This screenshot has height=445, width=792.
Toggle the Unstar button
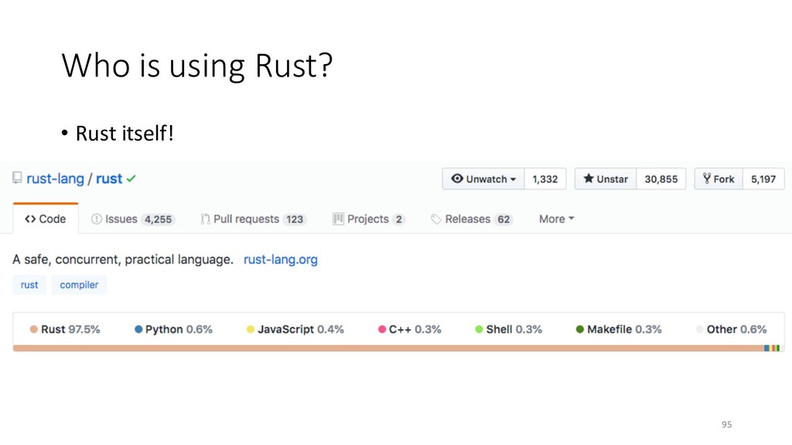(606, 179)
